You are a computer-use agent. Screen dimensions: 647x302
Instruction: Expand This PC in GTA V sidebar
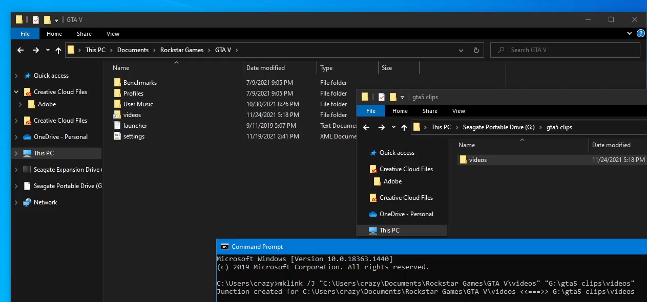(x=16, y=153)
